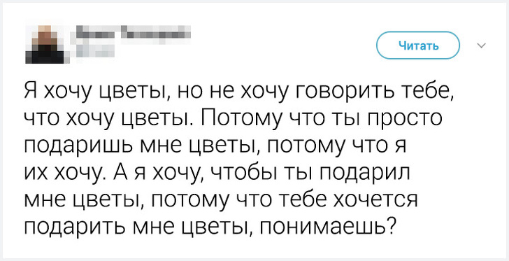Open the pixelated profile avatar
The height and width of the screenshot is (261, 509).
45,44
